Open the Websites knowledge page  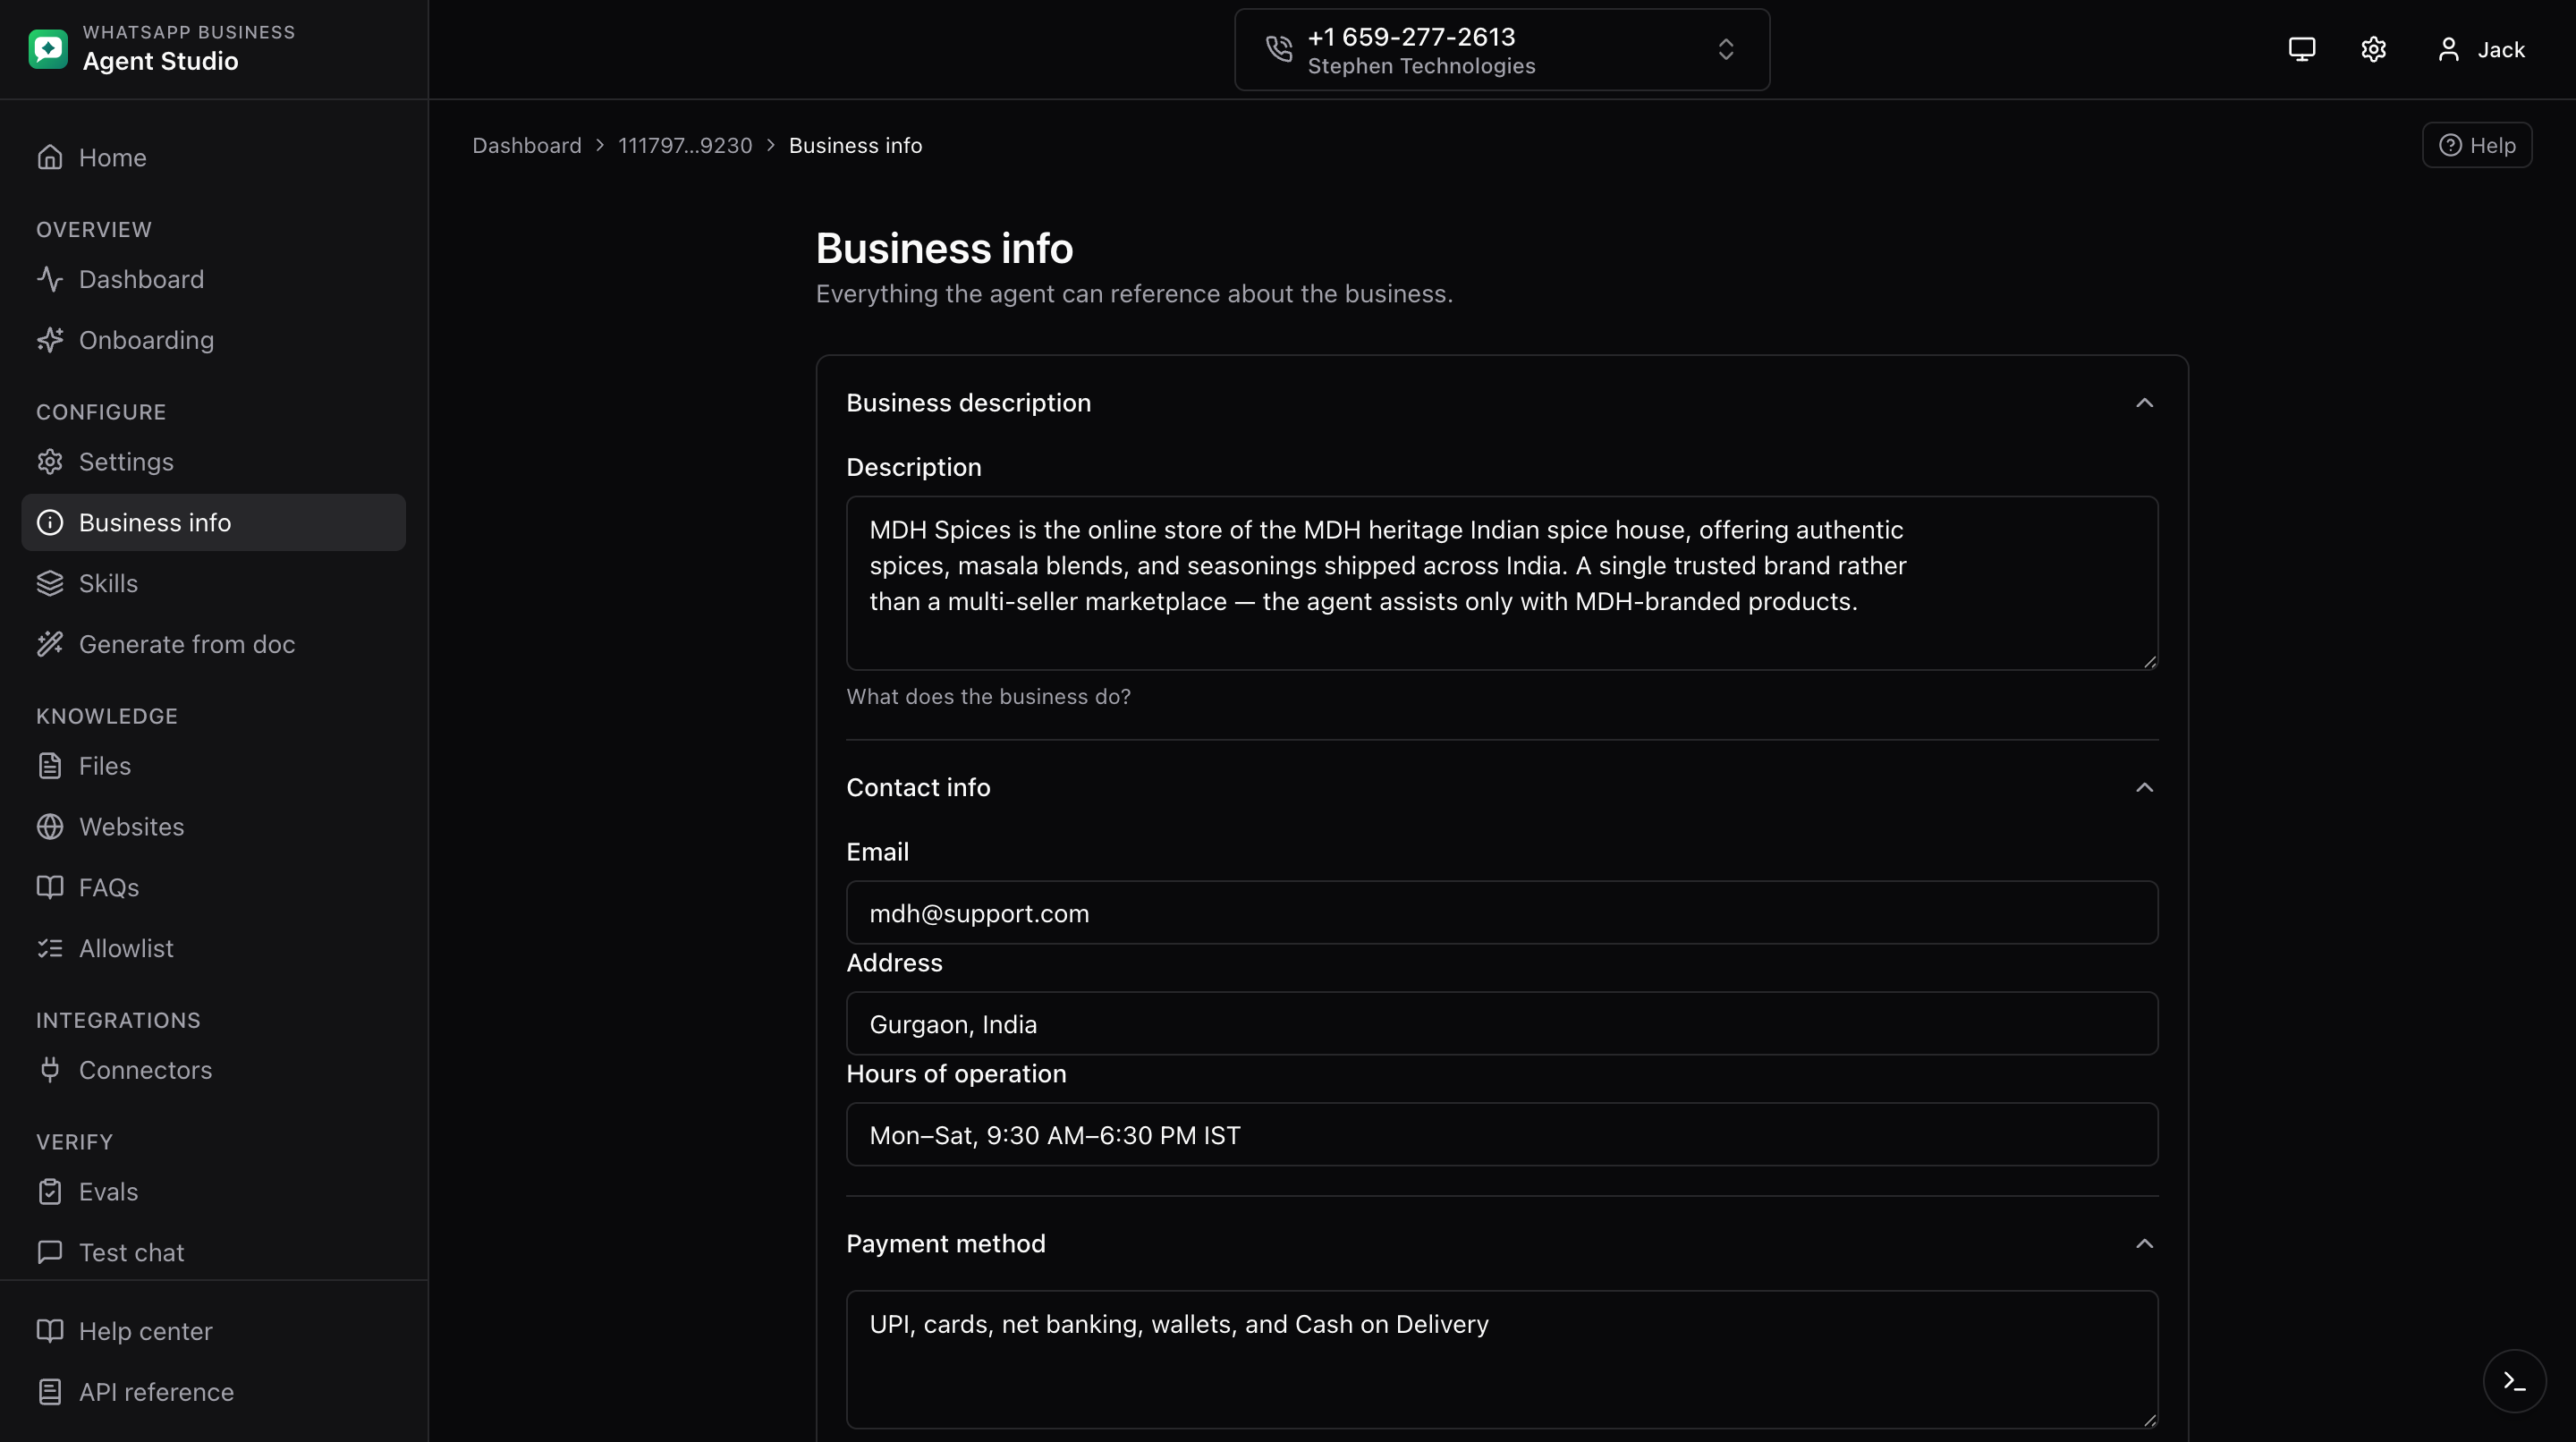(x=214, y=827)
